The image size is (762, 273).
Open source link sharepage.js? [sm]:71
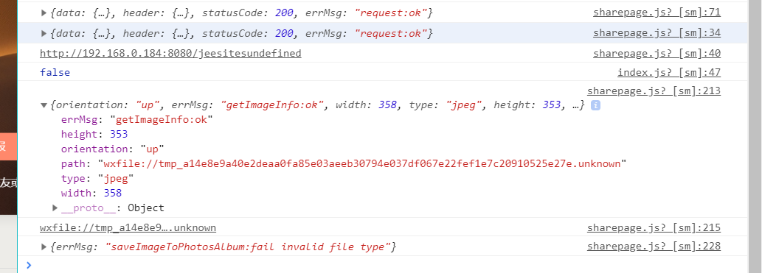tap(657, 13)
